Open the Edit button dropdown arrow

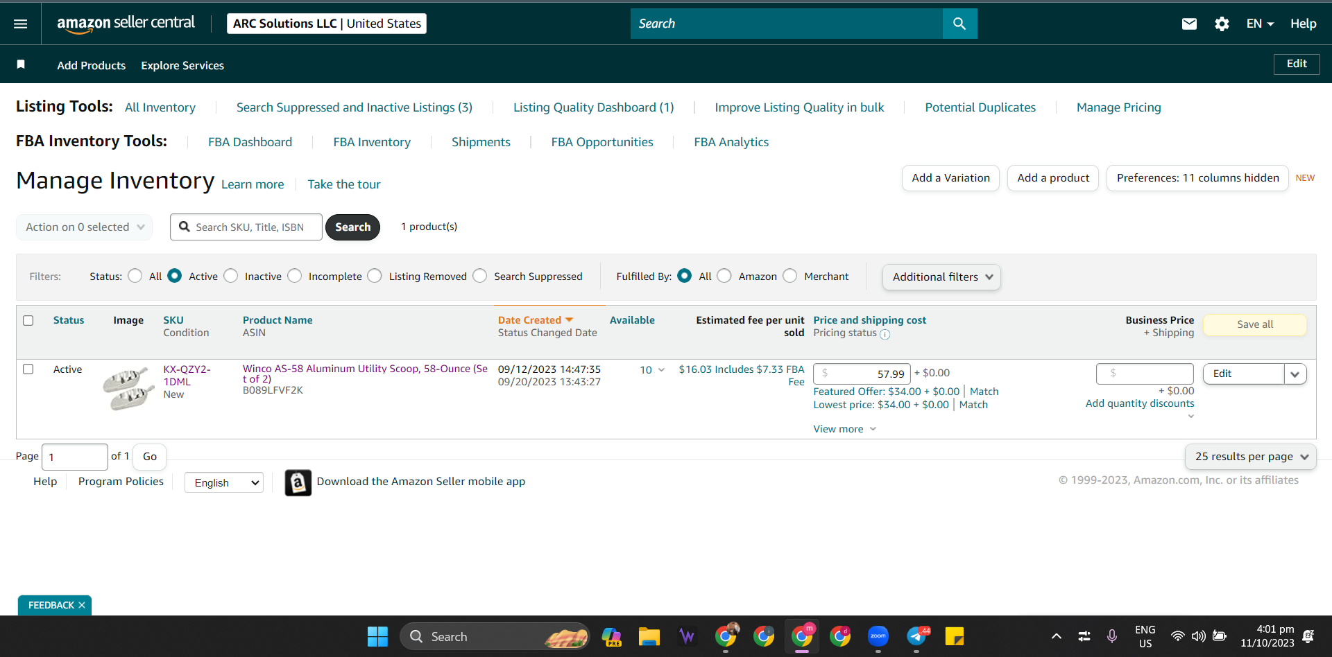point(1295,374)
